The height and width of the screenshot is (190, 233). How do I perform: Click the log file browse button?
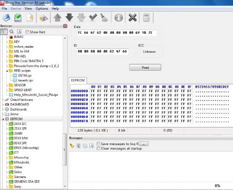coord(144,144)
